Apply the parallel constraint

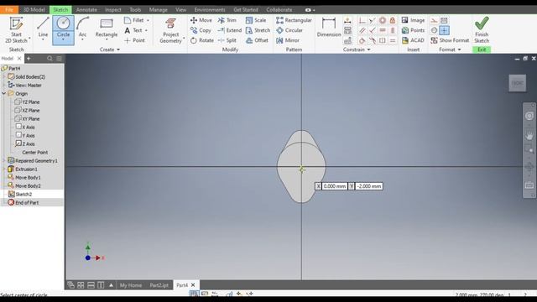[362, 30]
